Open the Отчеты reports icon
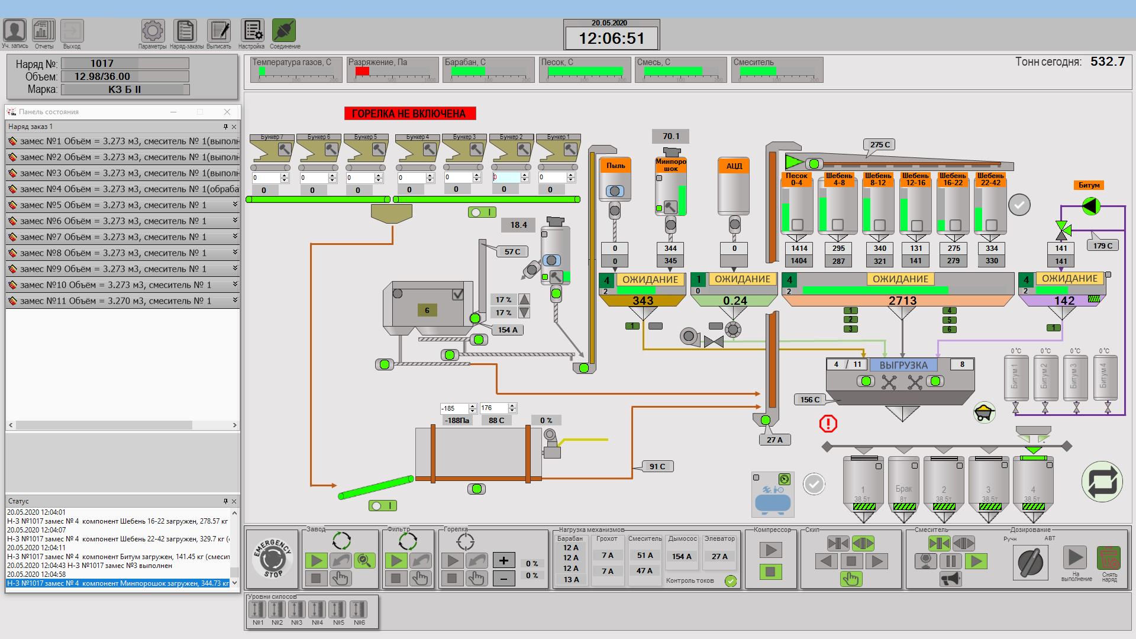The height and width of the screenshot is (639, 1136). (x=44, y=30)
